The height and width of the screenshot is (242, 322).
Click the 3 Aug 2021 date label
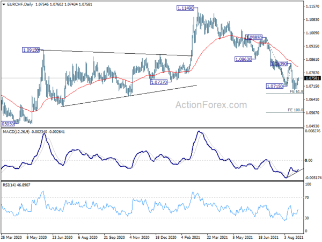pos(294,237)
